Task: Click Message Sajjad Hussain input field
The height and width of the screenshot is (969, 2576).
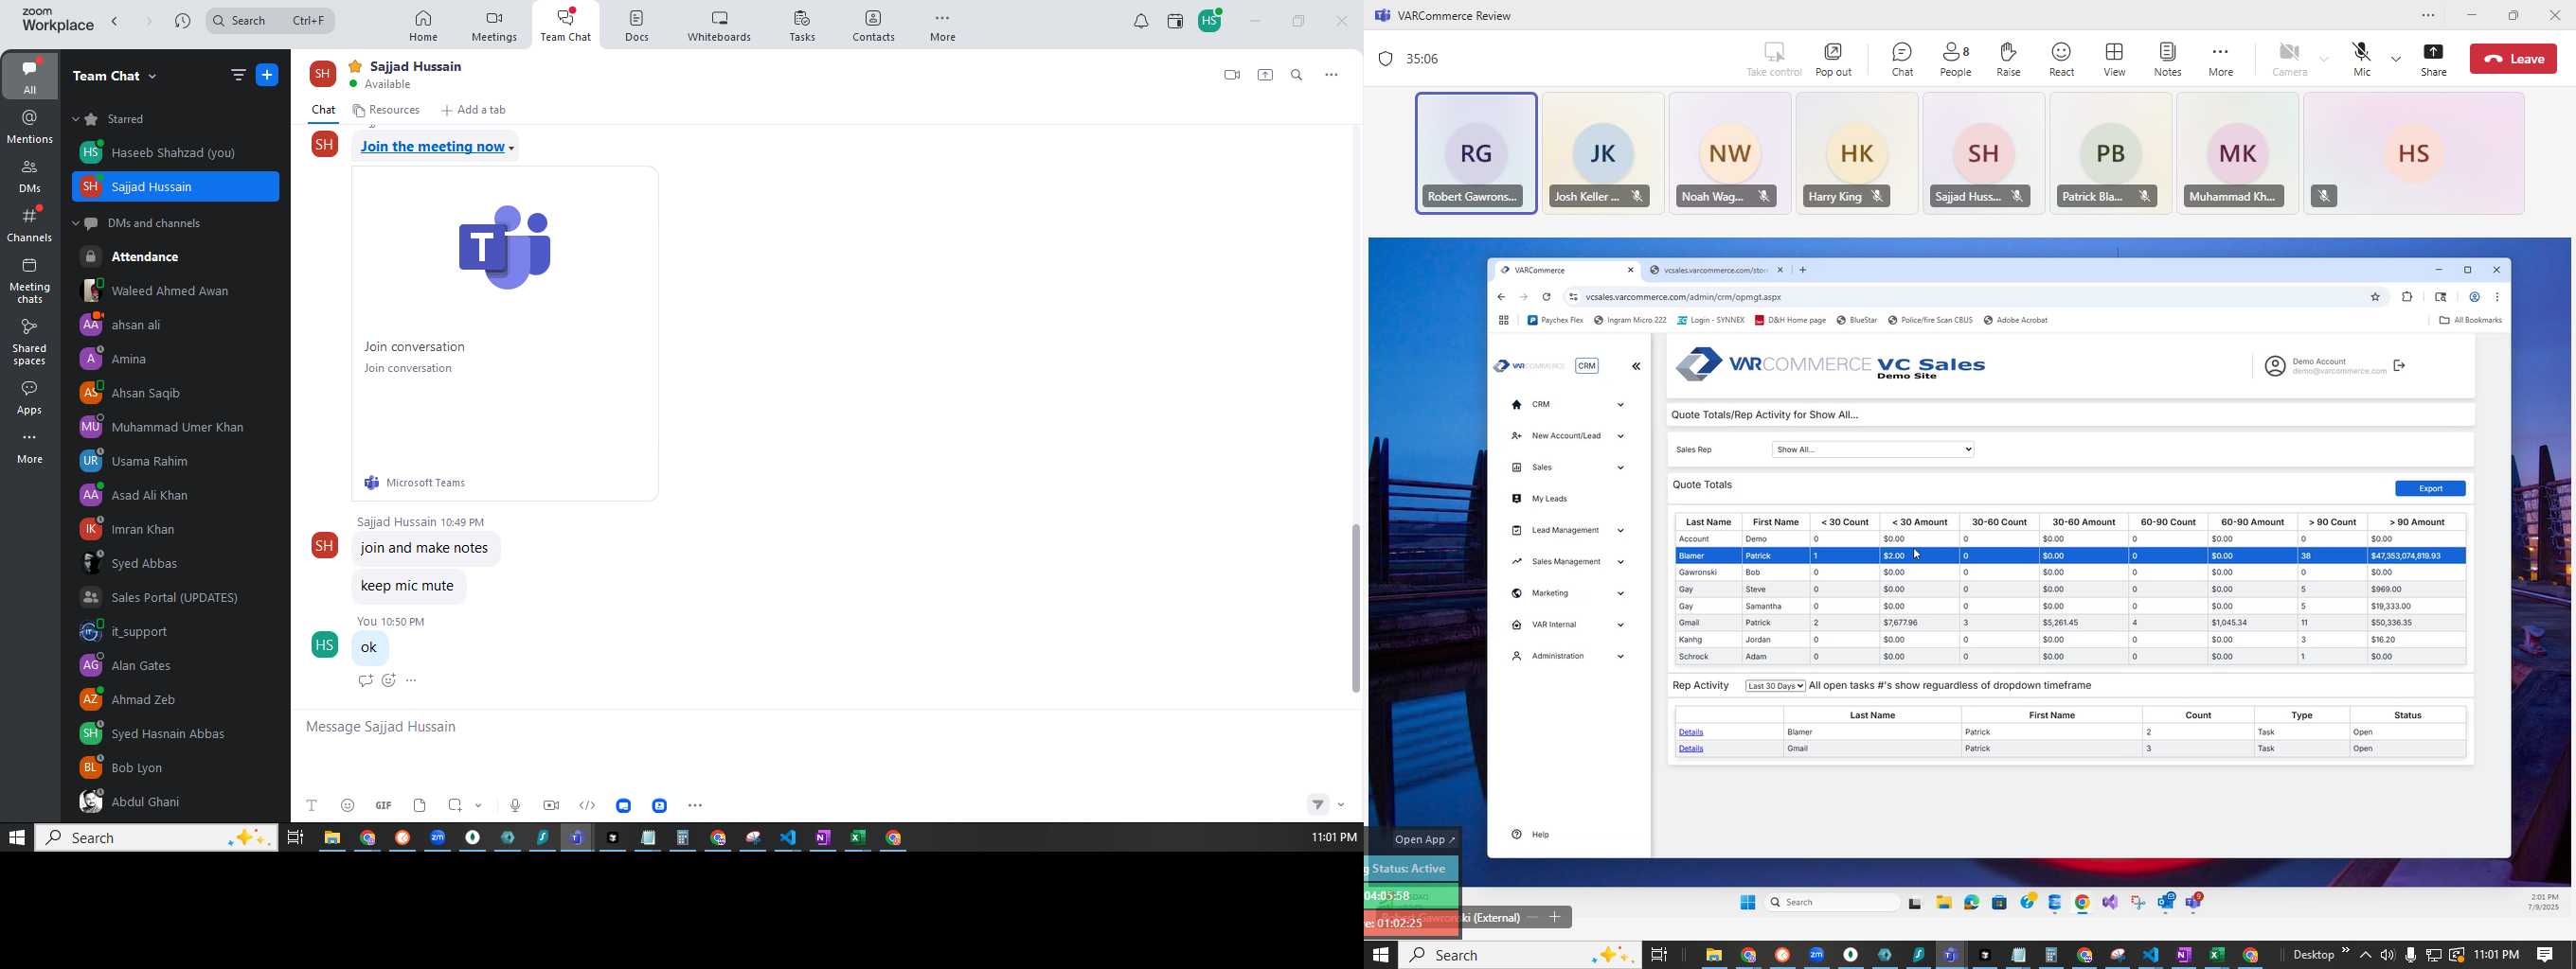Action: pyautogui.click(x=826, y=729)
